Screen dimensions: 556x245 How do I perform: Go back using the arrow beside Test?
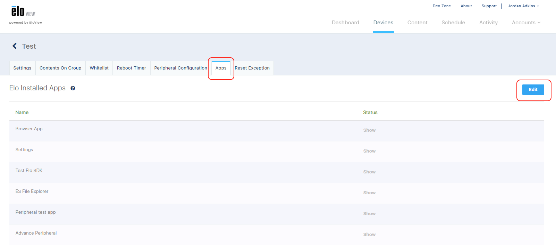15,46
